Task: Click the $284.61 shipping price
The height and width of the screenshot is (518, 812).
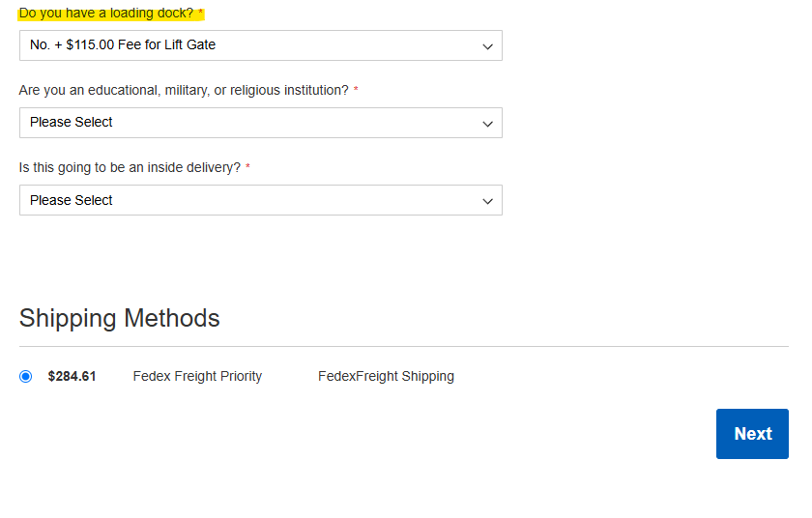Action: 72,376
